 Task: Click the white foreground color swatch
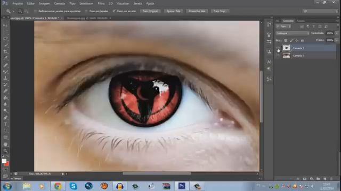coord(4,161)
